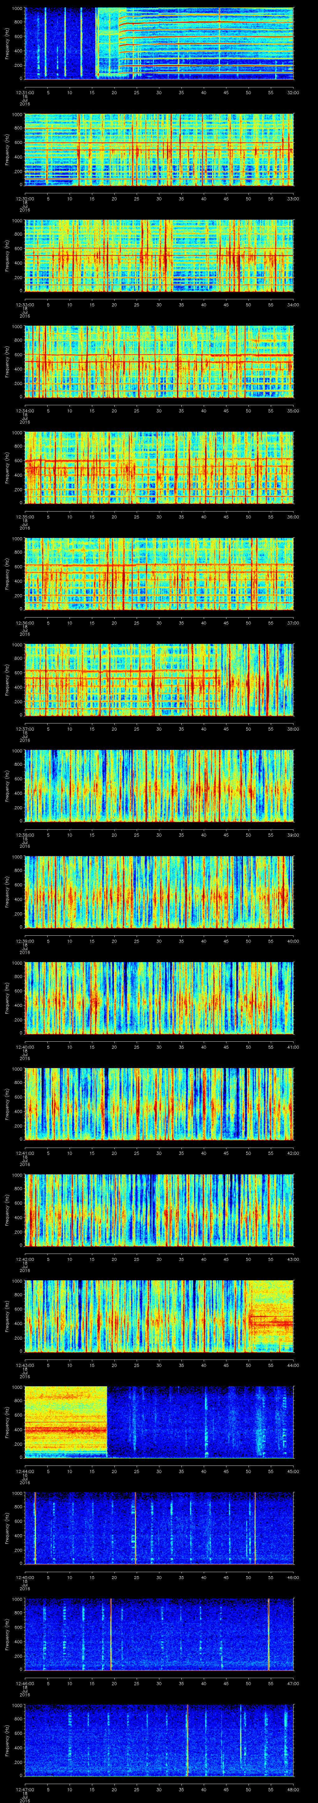The image size is (318, 1803).
Task: Click the 12:37:00 time label
Action: (x=25, y=729)
